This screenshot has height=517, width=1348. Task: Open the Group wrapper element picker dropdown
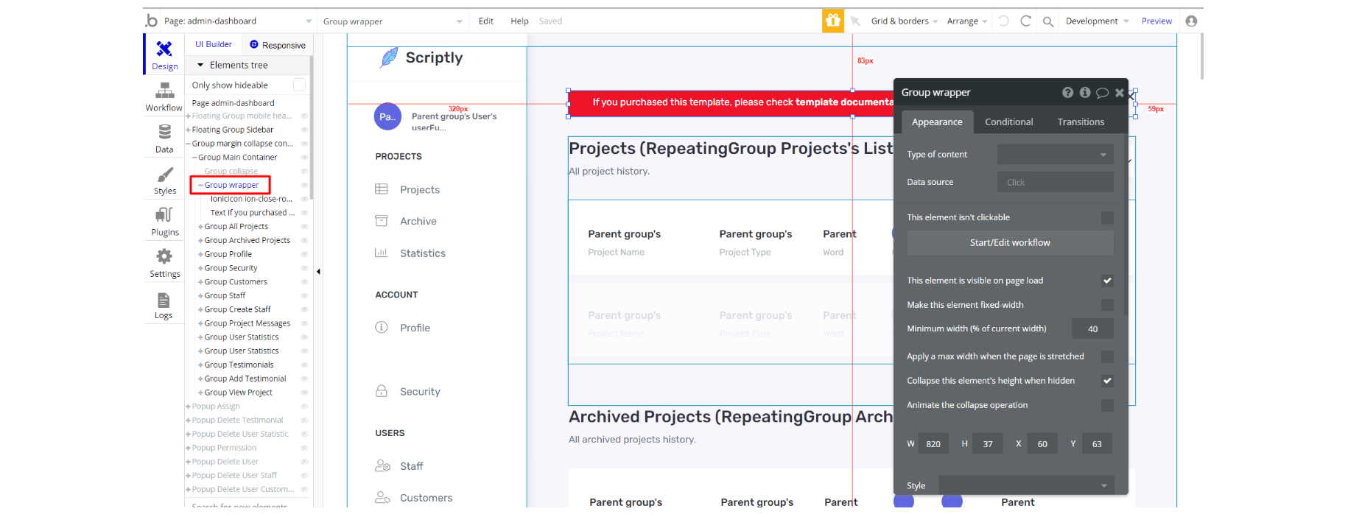(392, 21)
